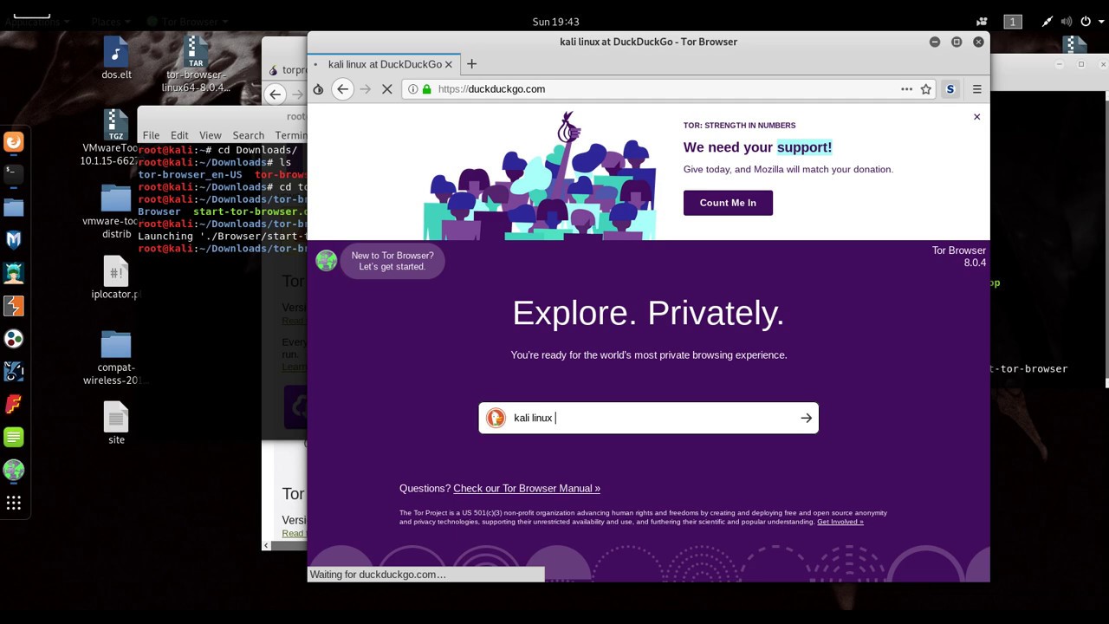Open 'Check our Tor Browser Manual' link
Screen dimensions: 1109x624
coord(527,489)
